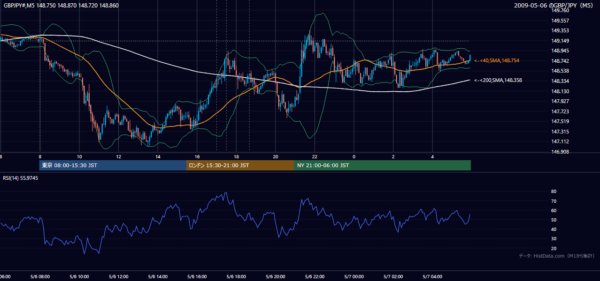Click hour label 12 below price chart
The width and height of the screenshot is (600, 281).
pos(118,157)
